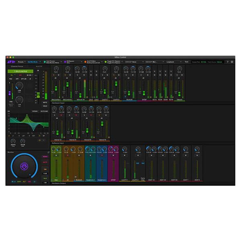The width and height of the screenshot is (241, 241).
Task: Click the MUTE button in Channel Focus
Action: point(45,102)
